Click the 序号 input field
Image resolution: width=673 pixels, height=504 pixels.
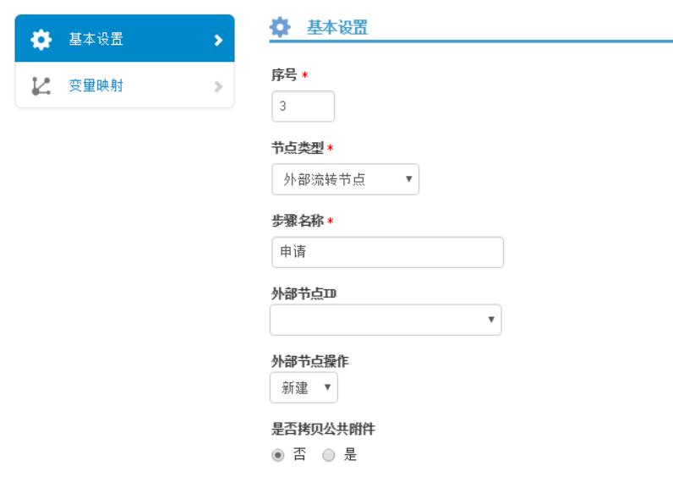point(303,107)
